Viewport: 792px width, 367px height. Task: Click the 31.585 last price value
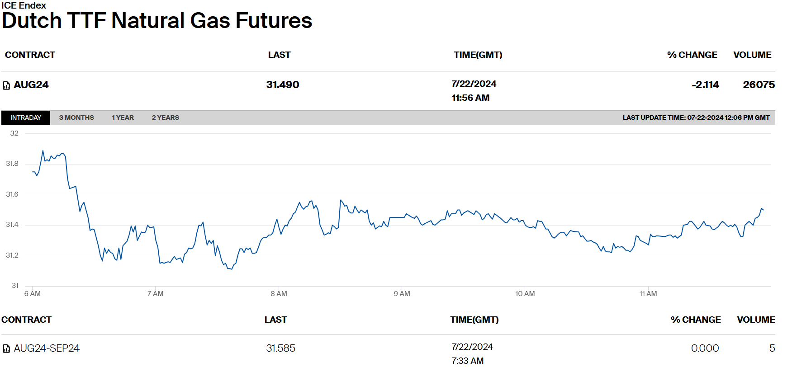point(280,348)
